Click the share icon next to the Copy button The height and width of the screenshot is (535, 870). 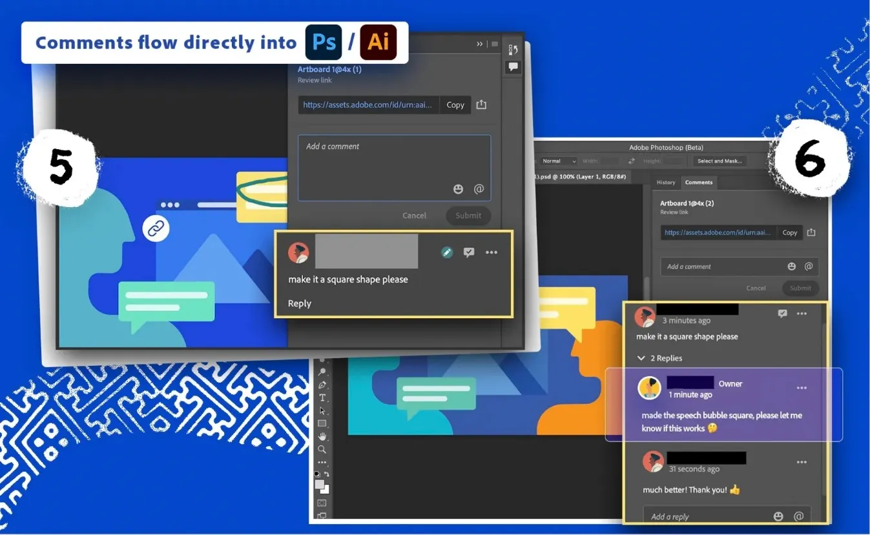pos(481,105)
